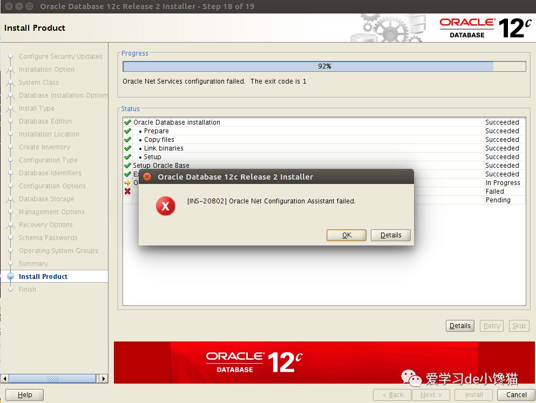Click yellow in-progress arrow icon
This screenshot has width=536, height=403.
(127, 183)
